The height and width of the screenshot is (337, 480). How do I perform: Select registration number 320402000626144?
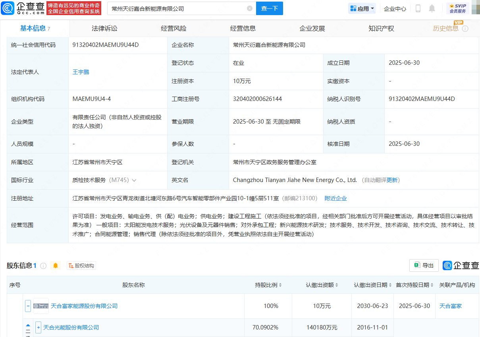[x=257, y=99]
